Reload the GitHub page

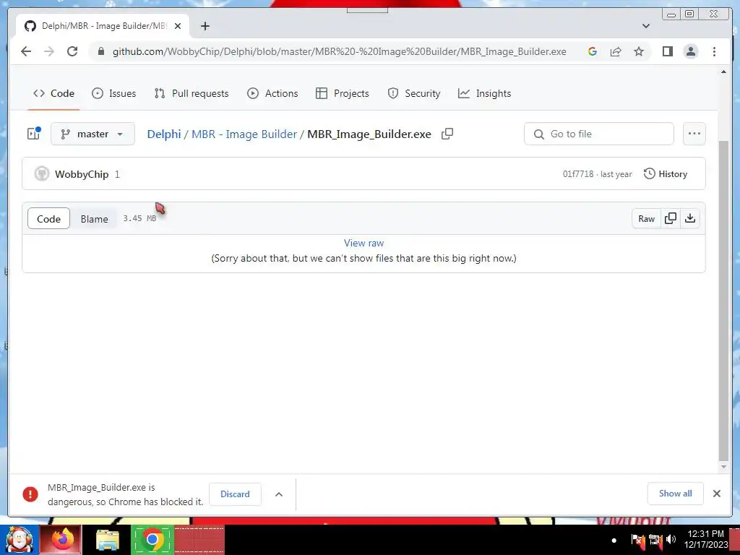(x=72, y=51)
